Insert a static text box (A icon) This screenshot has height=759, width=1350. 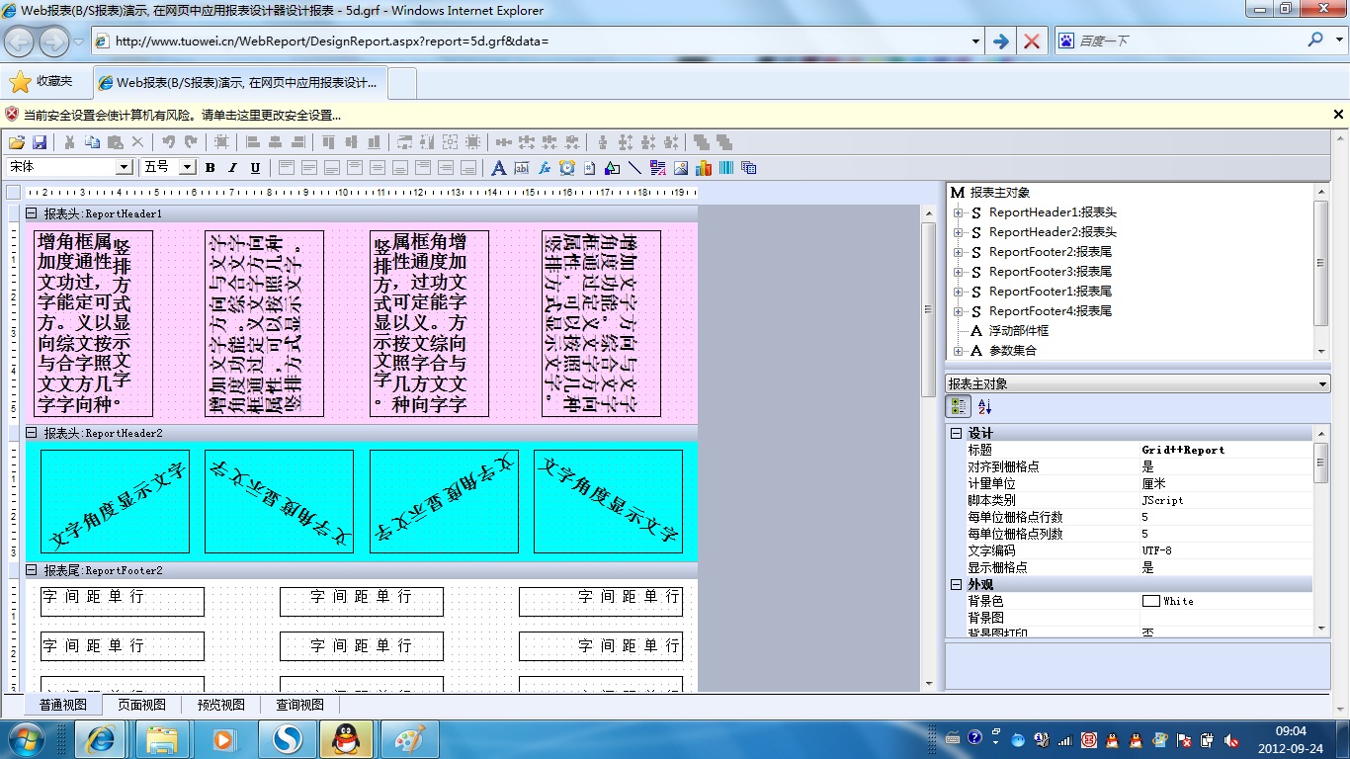coord(499,168)
